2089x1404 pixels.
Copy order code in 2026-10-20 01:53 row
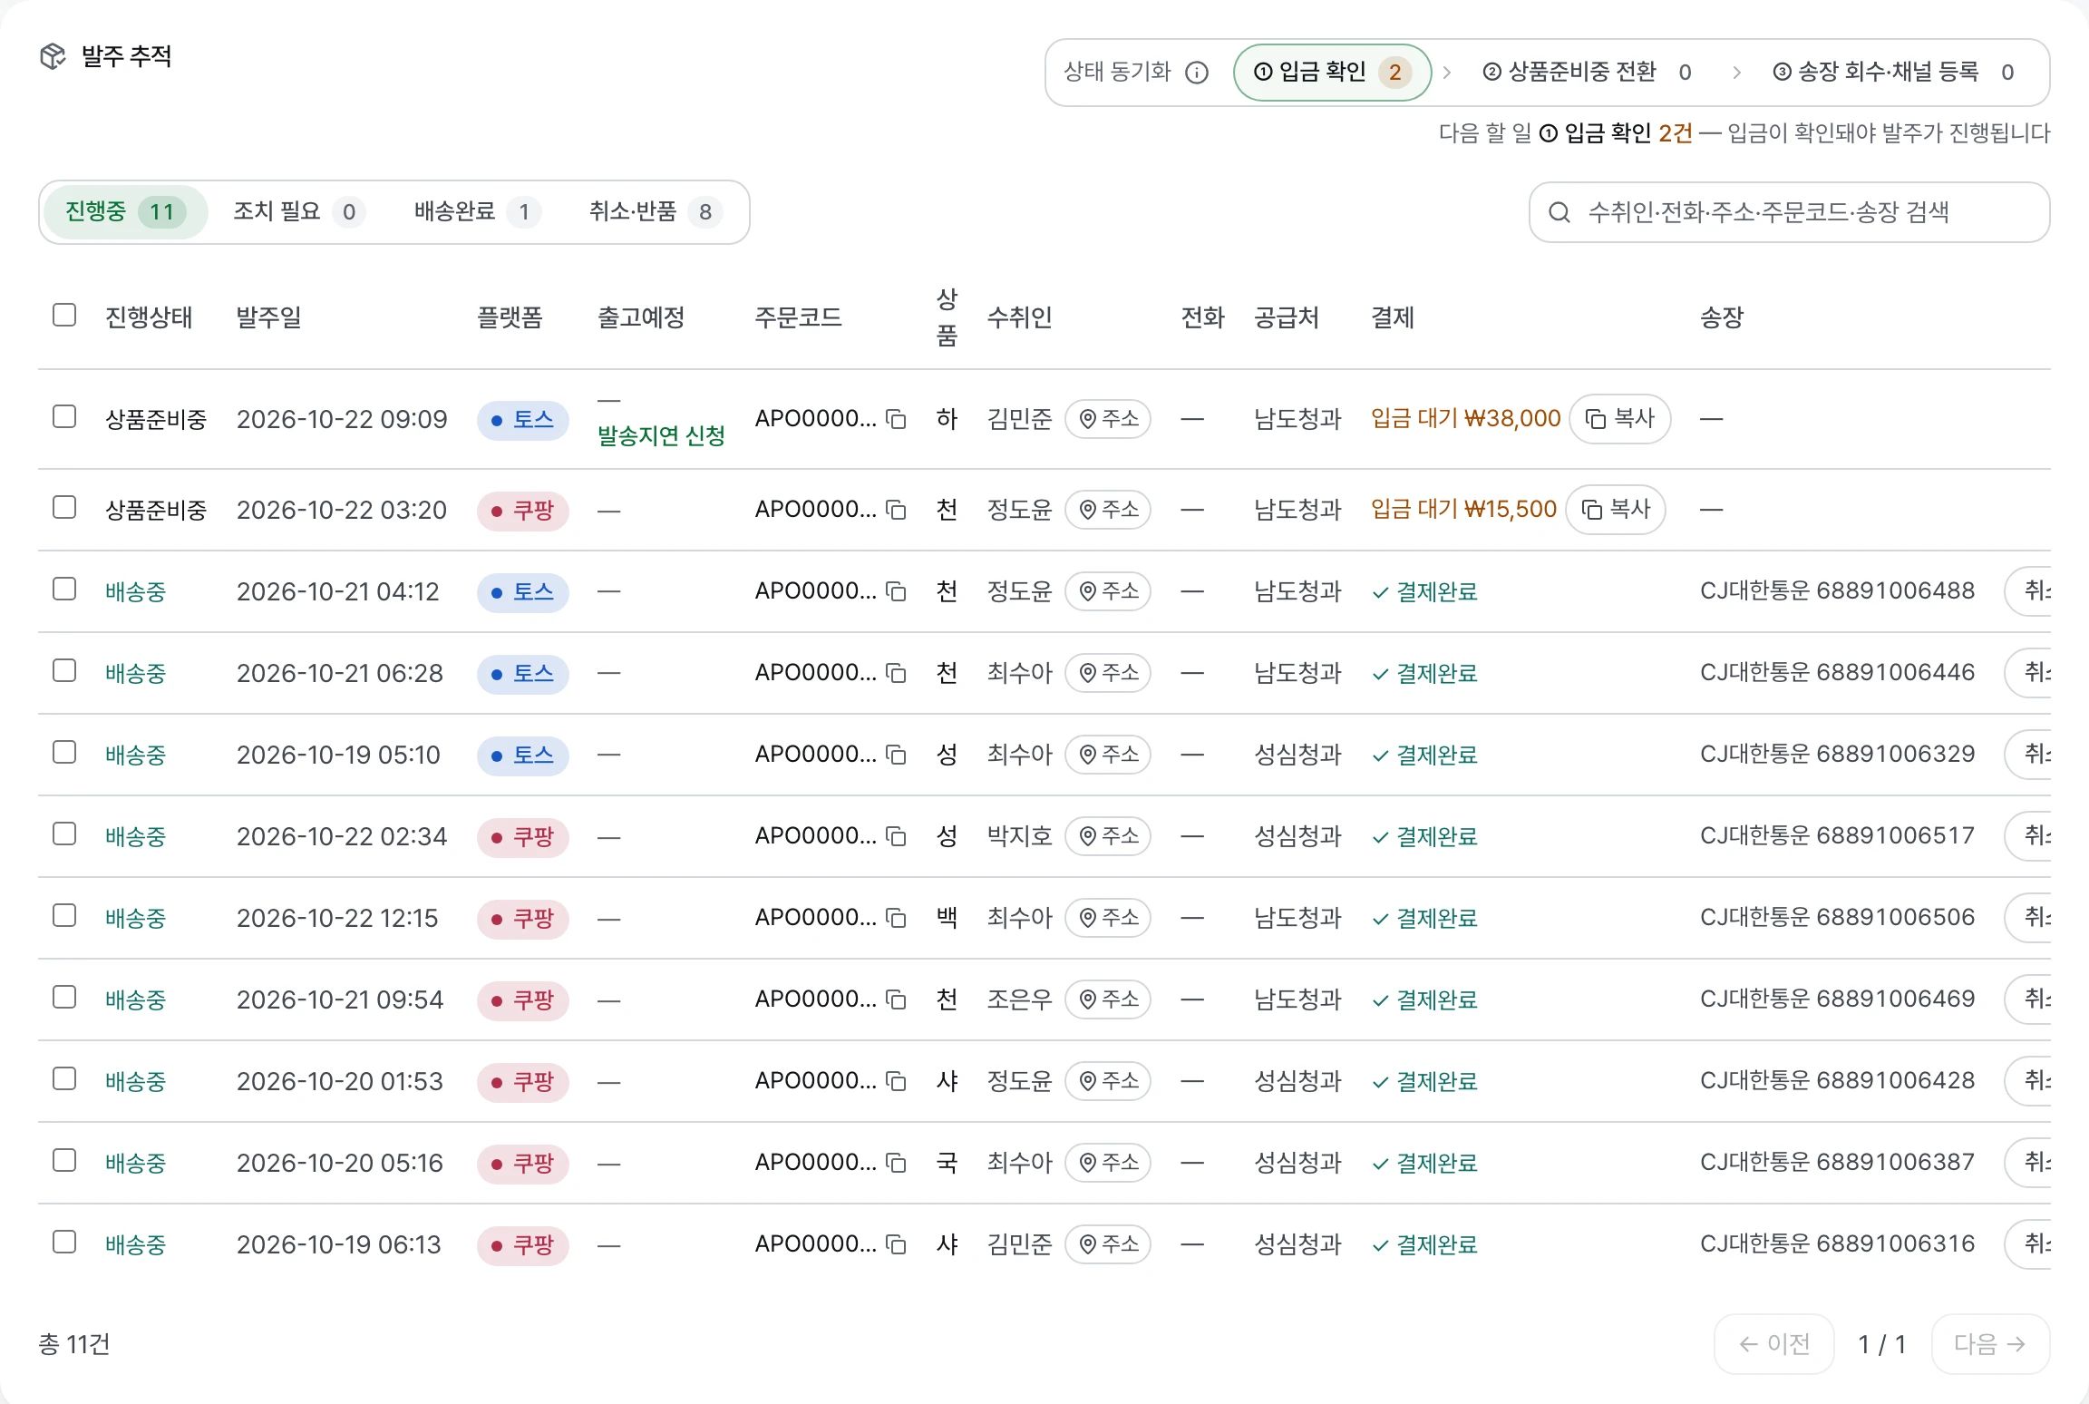(896, 1081)
